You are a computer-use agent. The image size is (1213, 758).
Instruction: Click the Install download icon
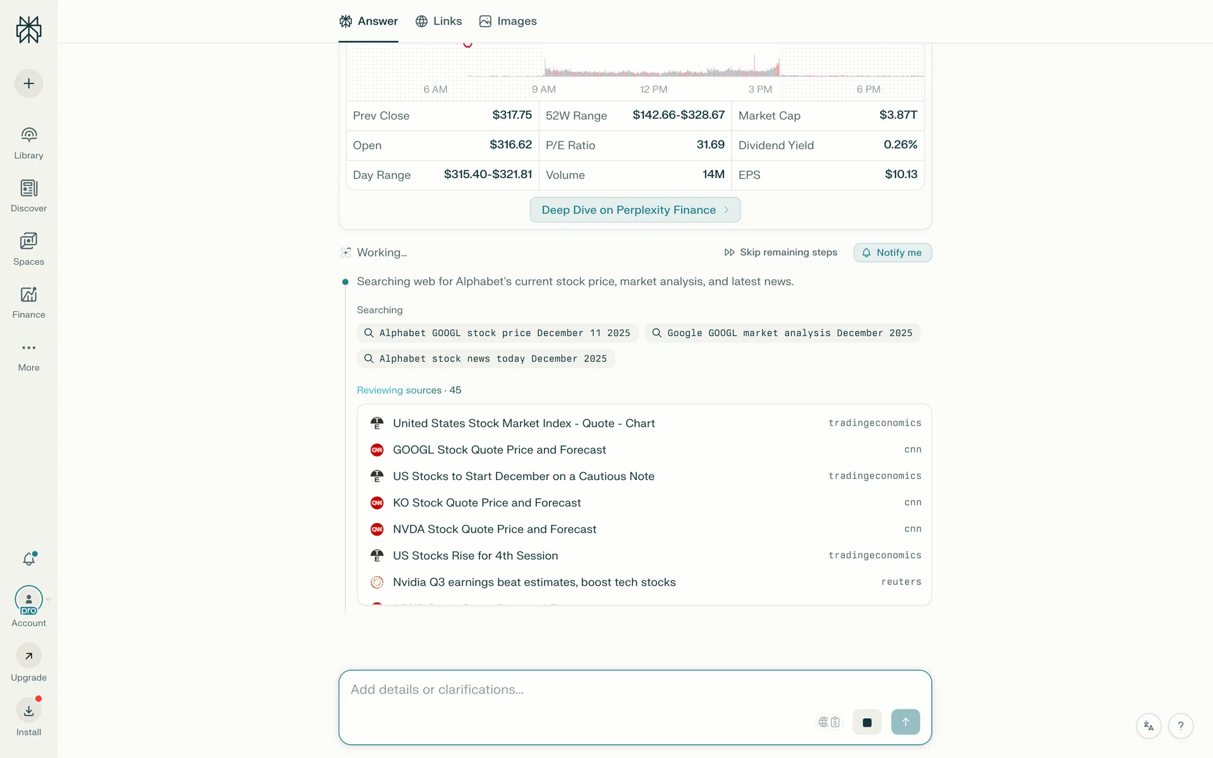click(28, 711)
